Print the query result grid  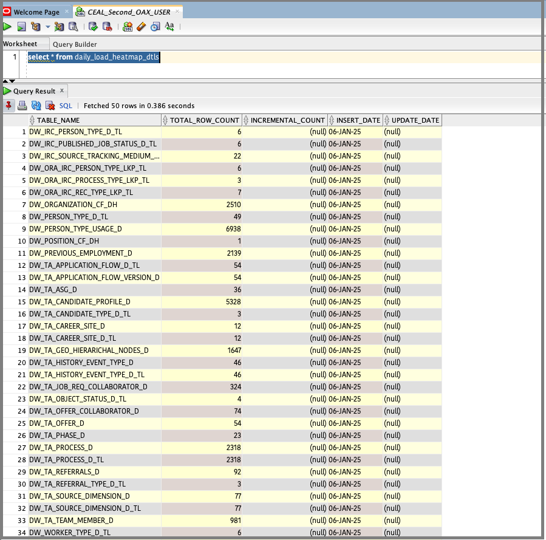point(22,106)
